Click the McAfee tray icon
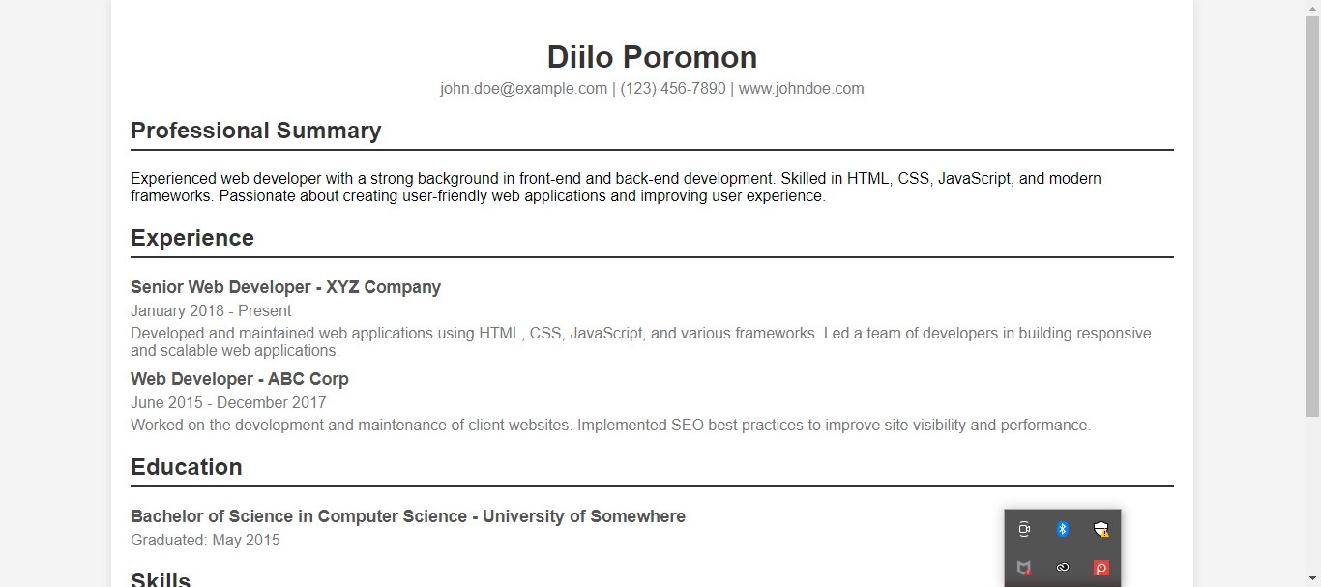The image size is (1321, 587). pos(1024,568)
